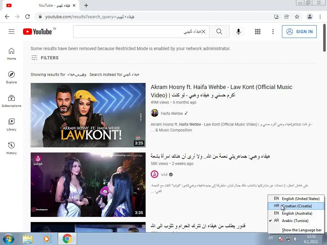Open Windows Explorer from taskbar
Image resolution: width=327 pixels, height=245 pixels.
pos(28,239)
